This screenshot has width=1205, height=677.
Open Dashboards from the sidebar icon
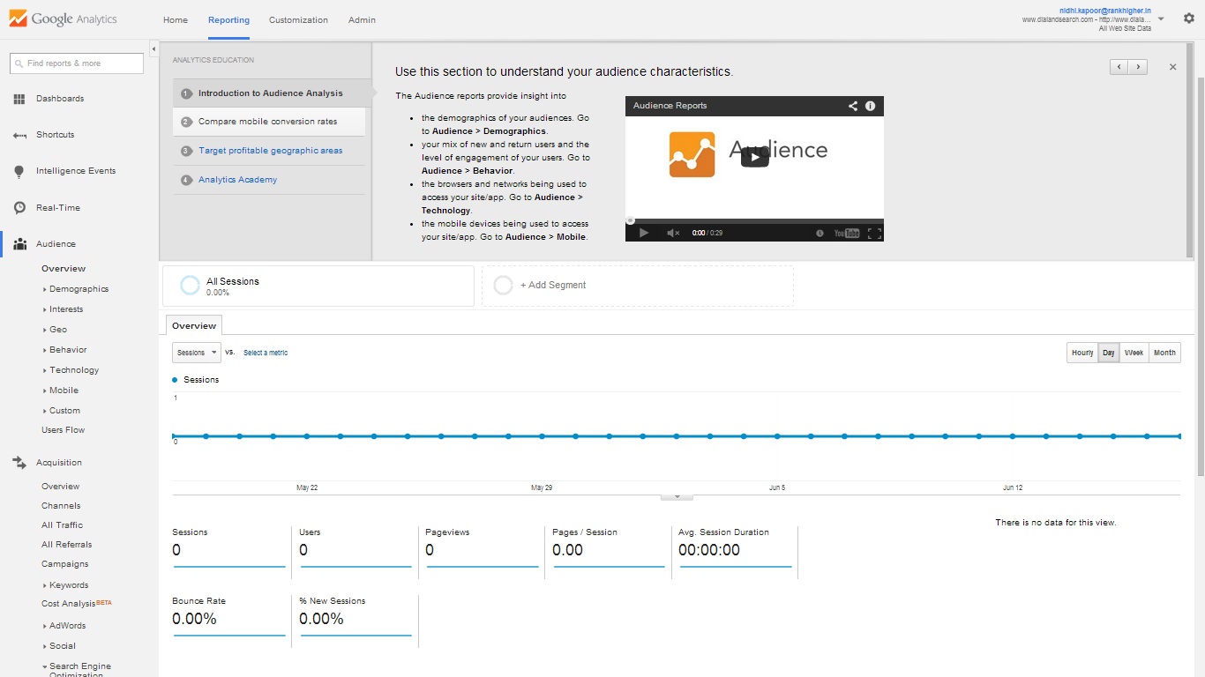[19, 99]
